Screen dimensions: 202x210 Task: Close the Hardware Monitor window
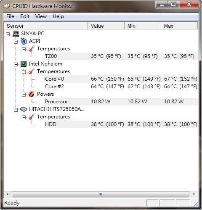click(x=189, y=5)
